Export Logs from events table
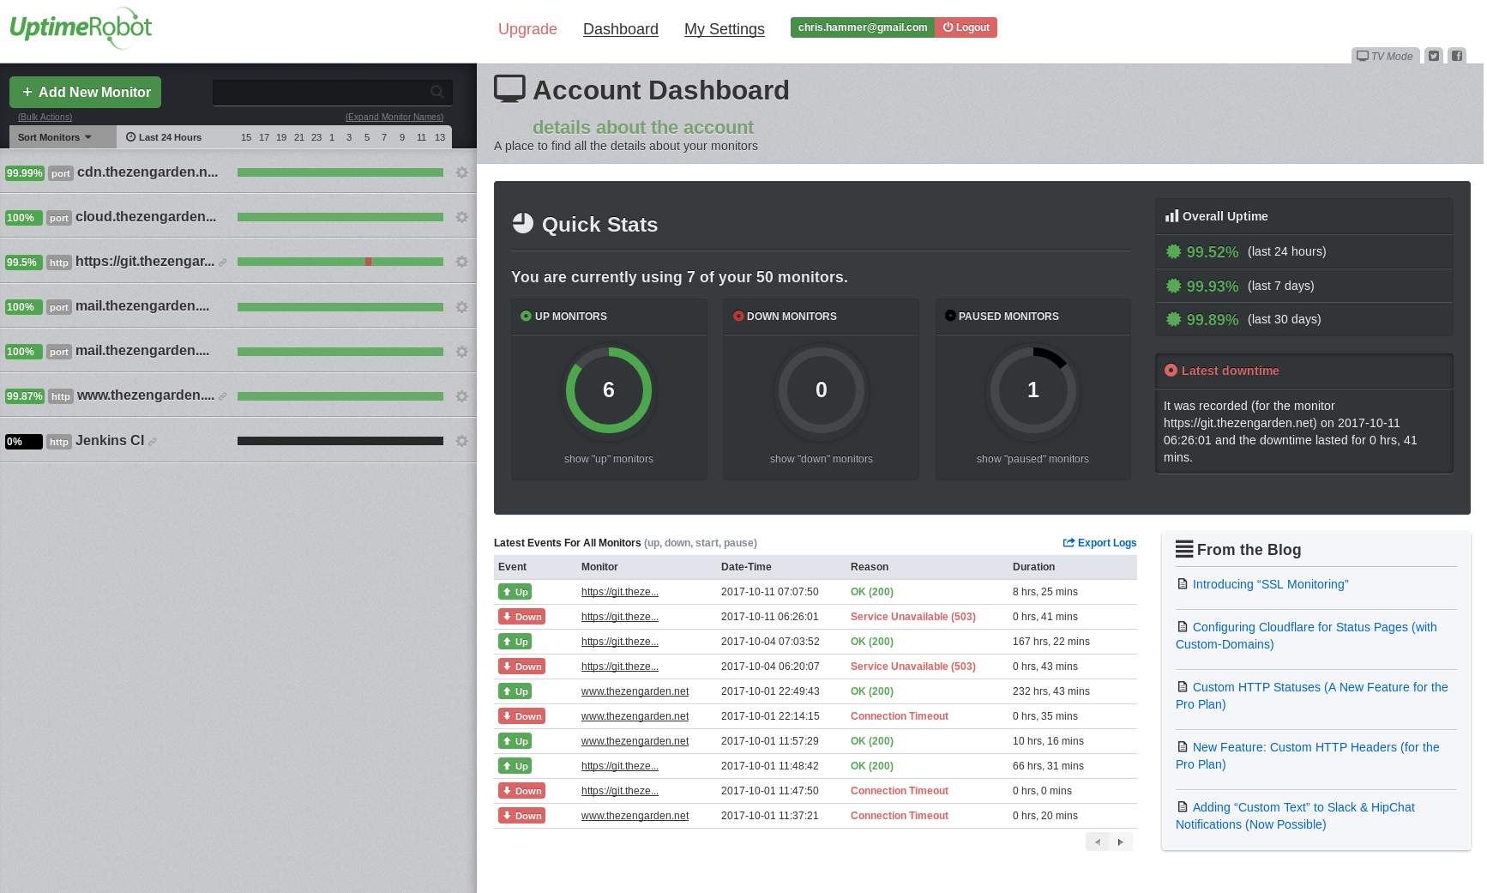Viewport: 1487px width, 893px height. (x=1099, y=543)
